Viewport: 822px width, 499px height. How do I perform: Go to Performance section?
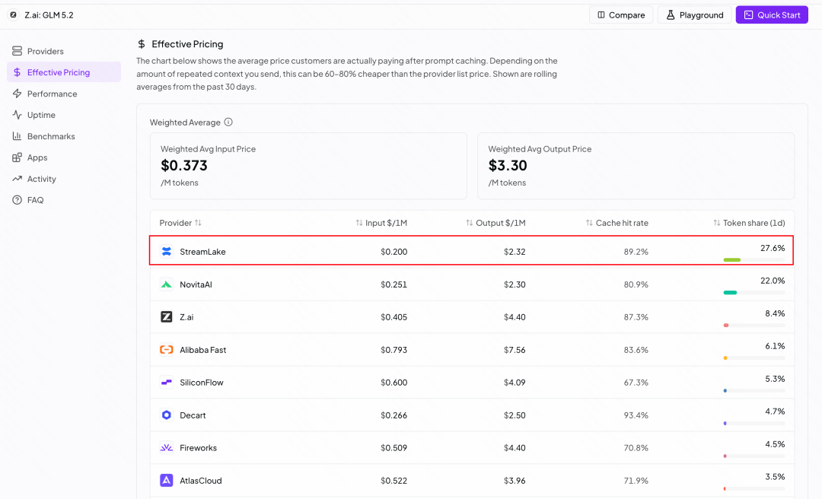[64, 94]
